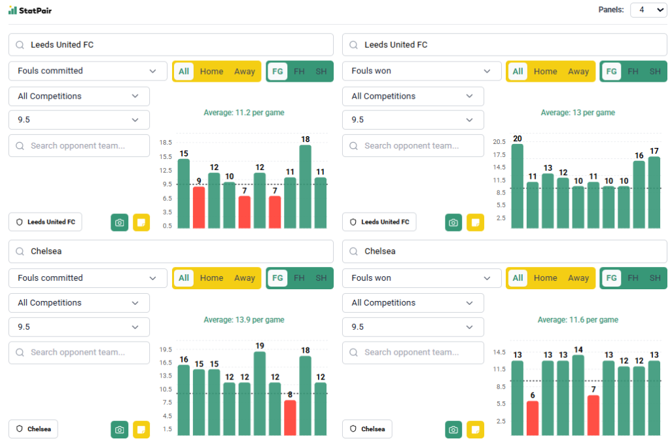Capture Chelsea fouls committed chart with camera icon
The height and width of the screenshot is (443, 670).
120,429
